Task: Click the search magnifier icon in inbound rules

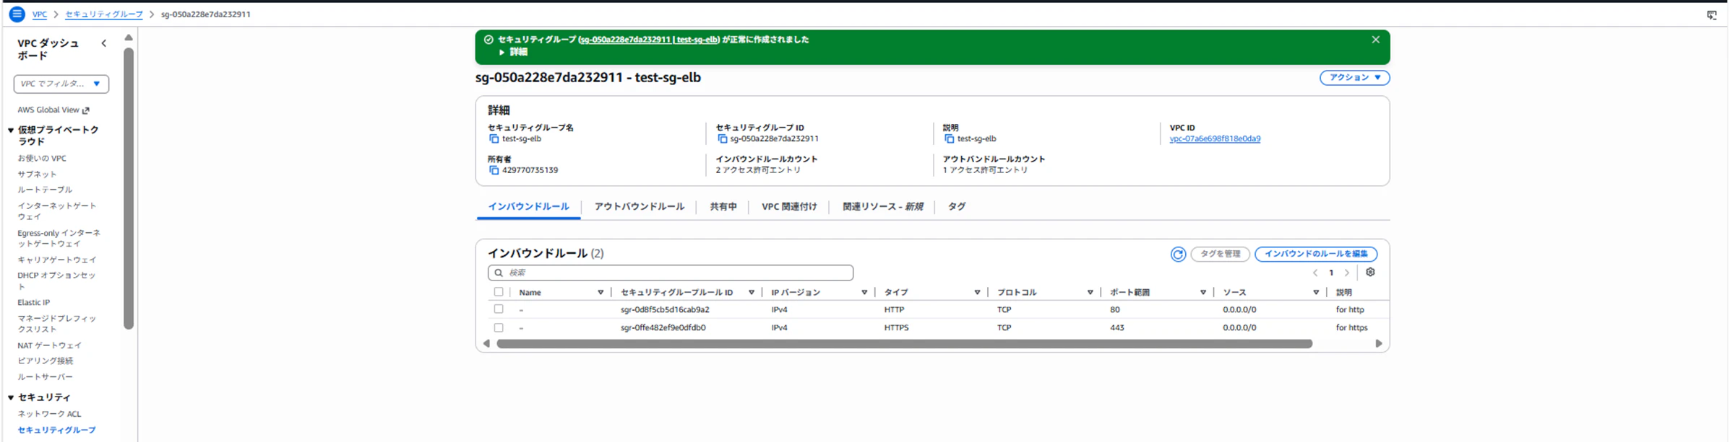Action: pyautogui.click(x=499, y=273)
